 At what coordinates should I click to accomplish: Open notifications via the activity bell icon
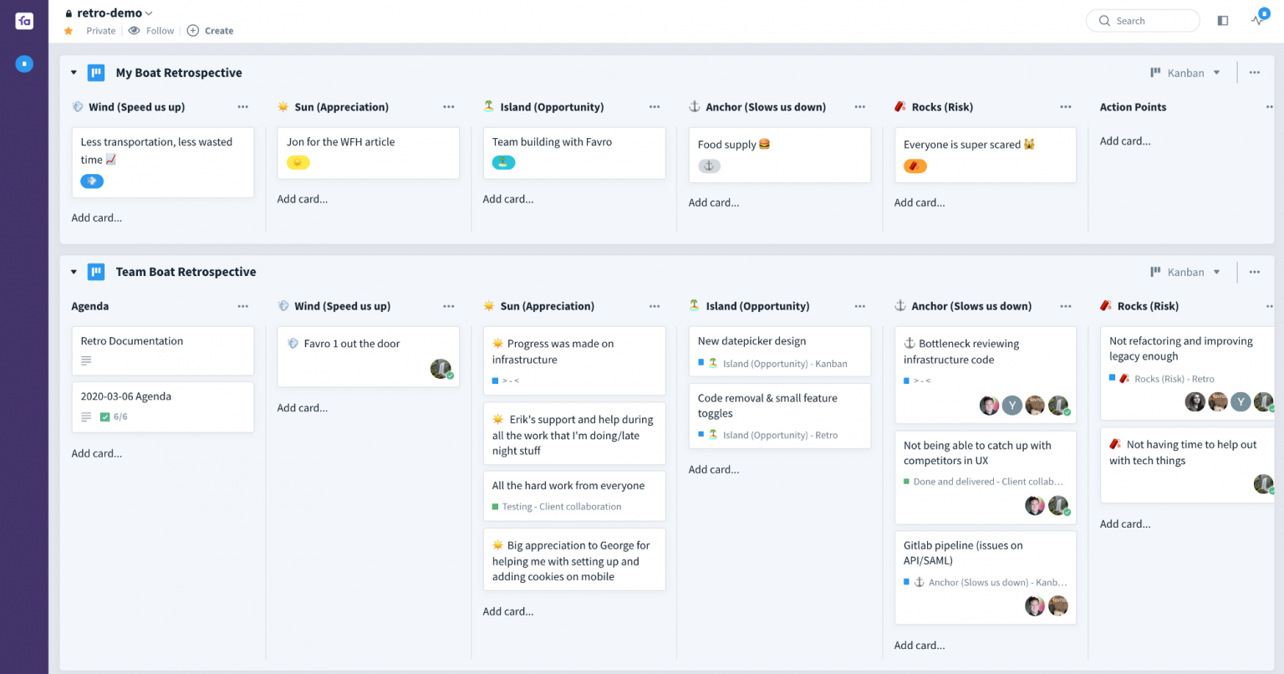click(1257, 21)
